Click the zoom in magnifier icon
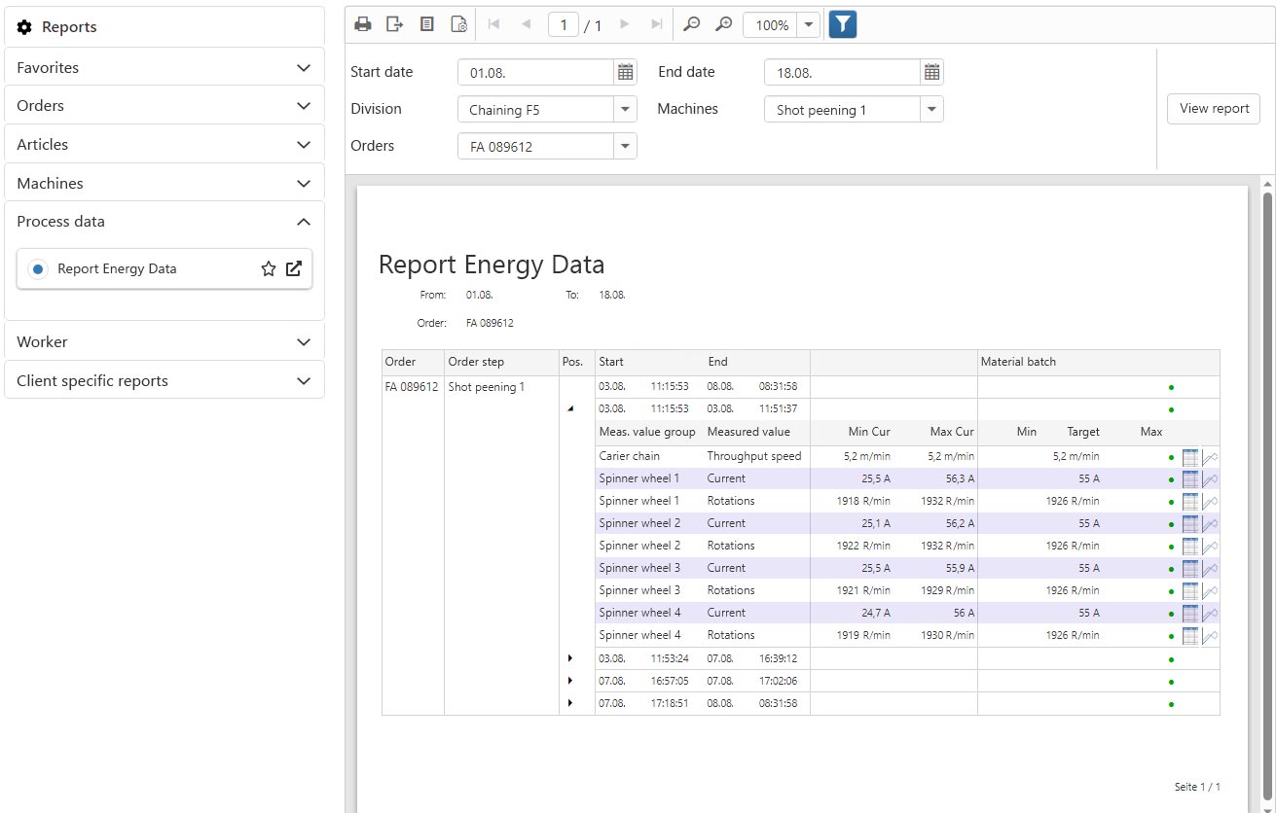The image size is (1276, 813). [x=723, y=25]
